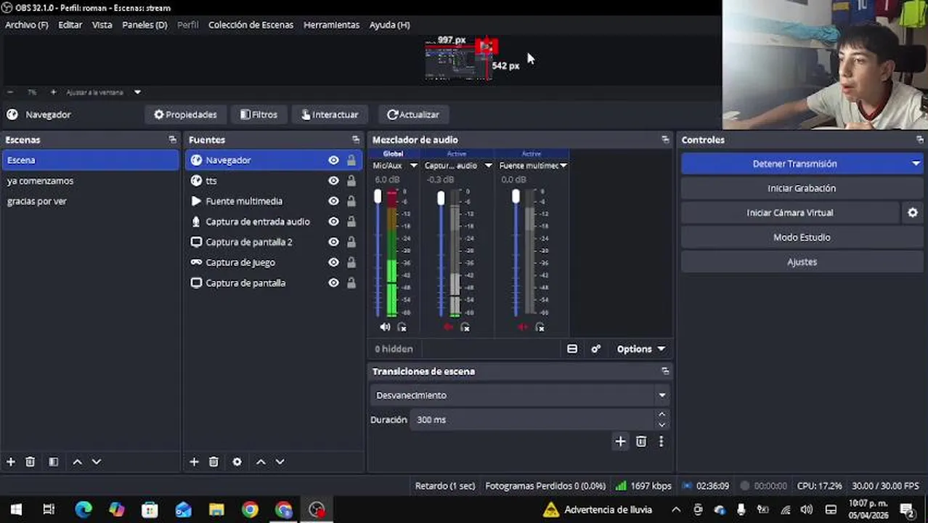
Task: Toggle lock on Captura de pantalla source
Action: [x=351, y=283]
